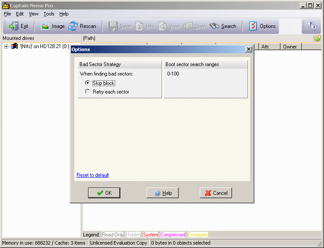The width and height of the screenshot is (324, 248).
Task: Open the View menu
Action: point(34,14)
